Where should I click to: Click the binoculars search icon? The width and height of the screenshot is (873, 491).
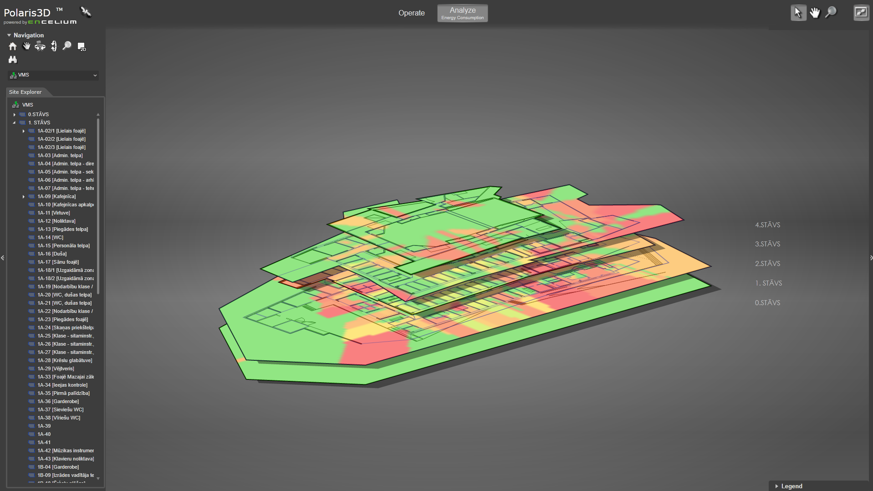13,60
